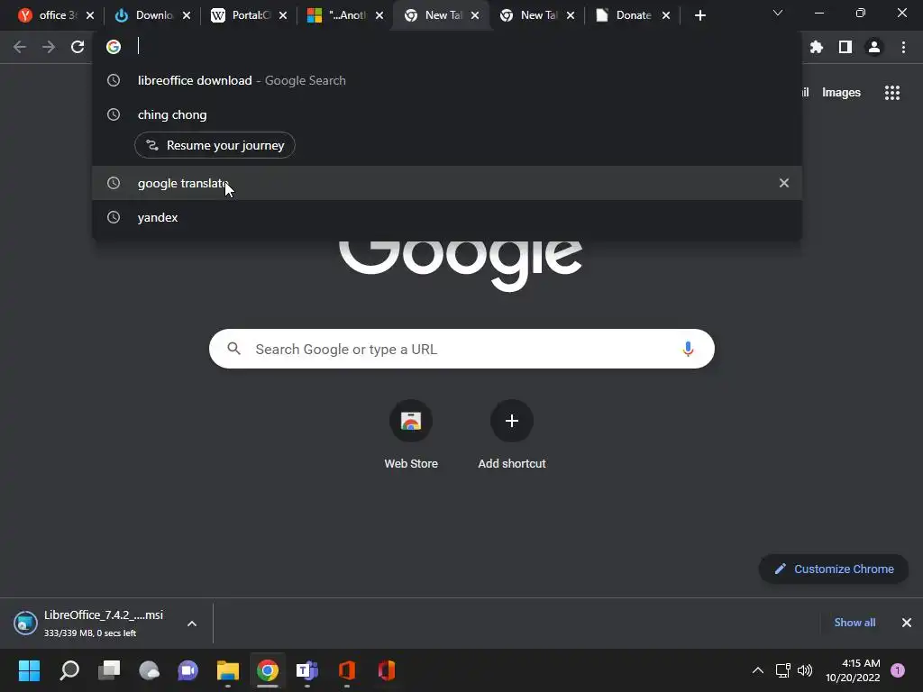Open the side panel icon
Screen dimensions: 923x692
coord(845,47)
